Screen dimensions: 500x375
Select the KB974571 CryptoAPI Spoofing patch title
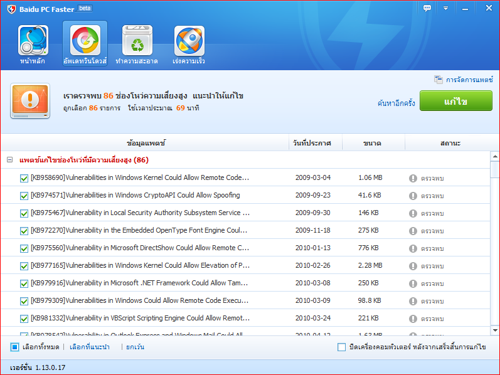tap(136, 195)
